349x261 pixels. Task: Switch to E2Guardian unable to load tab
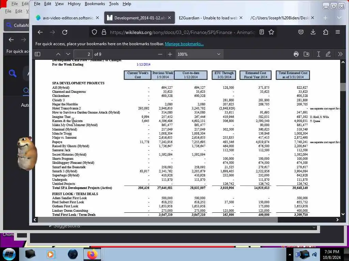(x=208, y=18)
